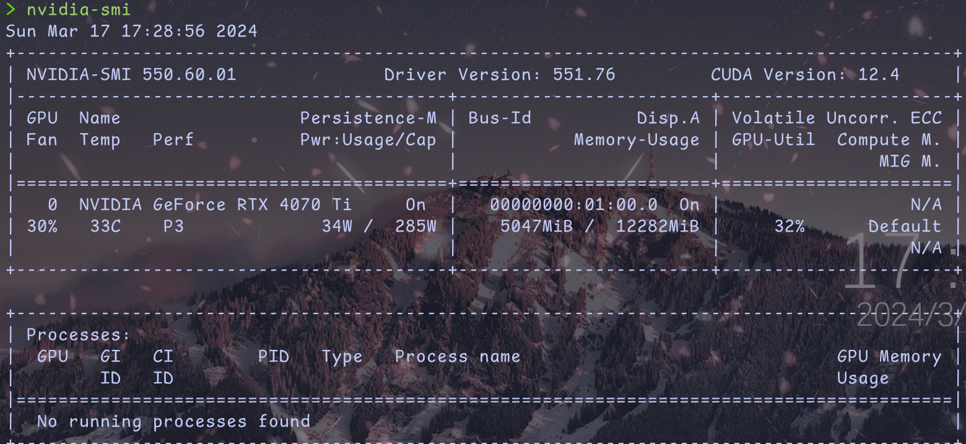Click the nvidia-smi command text
This screenshot has width=966, height=444.
(79, 9)
